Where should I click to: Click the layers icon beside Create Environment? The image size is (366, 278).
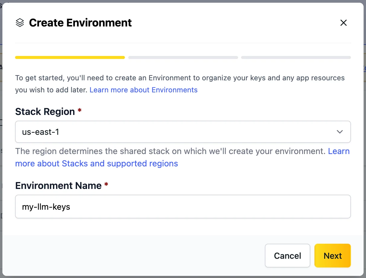[20, 23]
